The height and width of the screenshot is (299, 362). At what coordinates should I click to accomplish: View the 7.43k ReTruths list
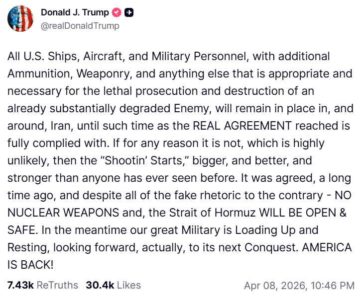(43, 285)
